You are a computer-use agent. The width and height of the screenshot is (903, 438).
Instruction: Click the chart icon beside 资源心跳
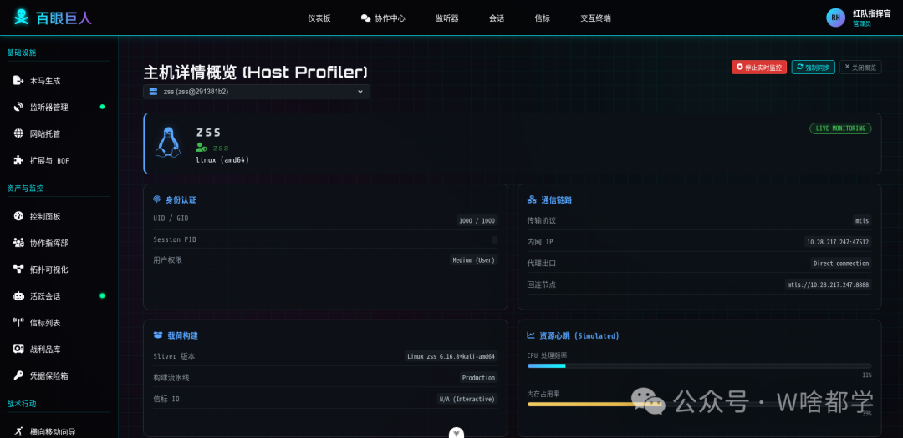pos(531,335)
